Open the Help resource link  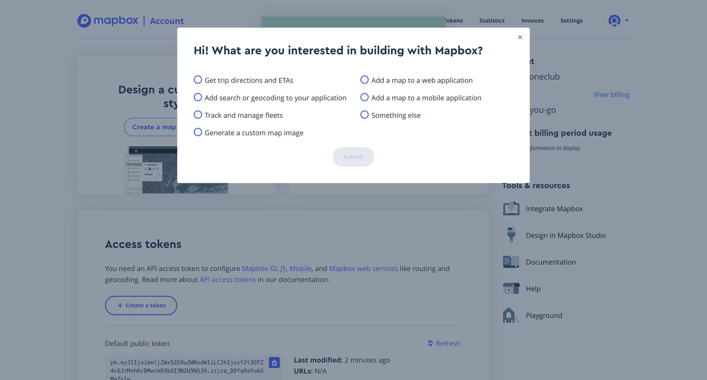533,289
